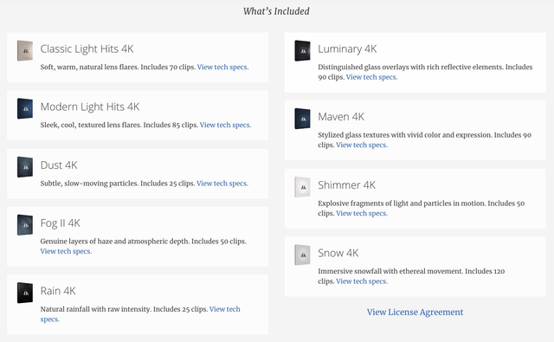The image size is (554, 342).
Task: Click the Shimmer 4K box icon
Action: [302, 187]
